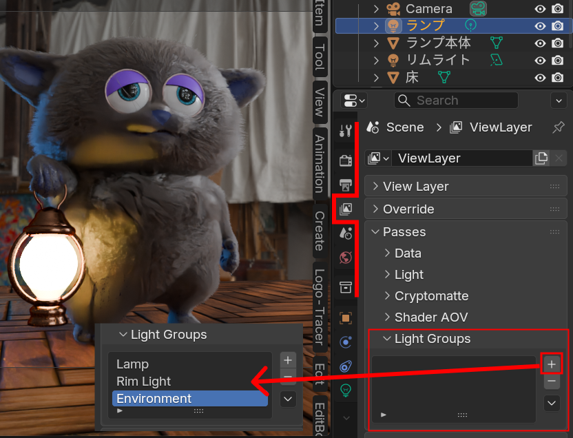Pin the properties context with the pin icon
573x438 pixels.
coord(559,127)
